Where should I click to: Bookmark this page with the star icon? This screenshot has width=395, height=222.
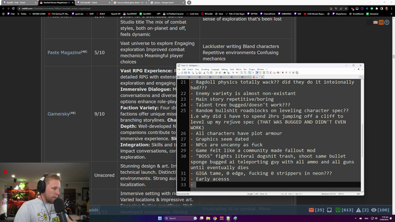point(346,8)
